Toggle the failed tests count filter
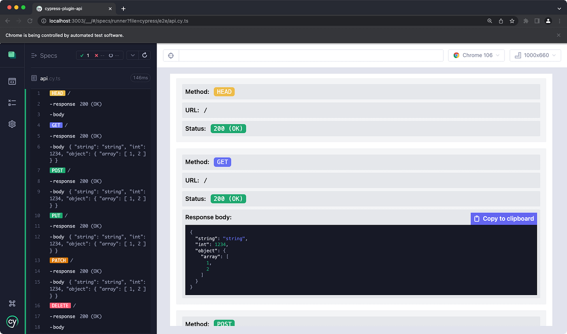 (98, 55)
